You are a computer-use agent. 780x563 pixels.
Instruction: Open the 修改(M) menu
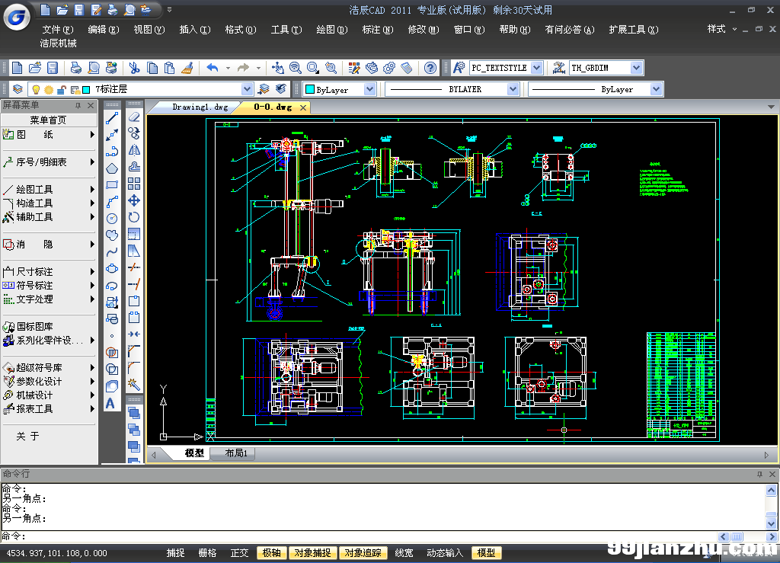[424, 30]
